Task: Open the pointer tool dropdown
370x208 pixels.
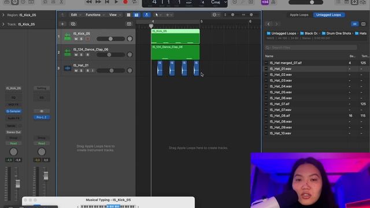Action: [158, 15]
